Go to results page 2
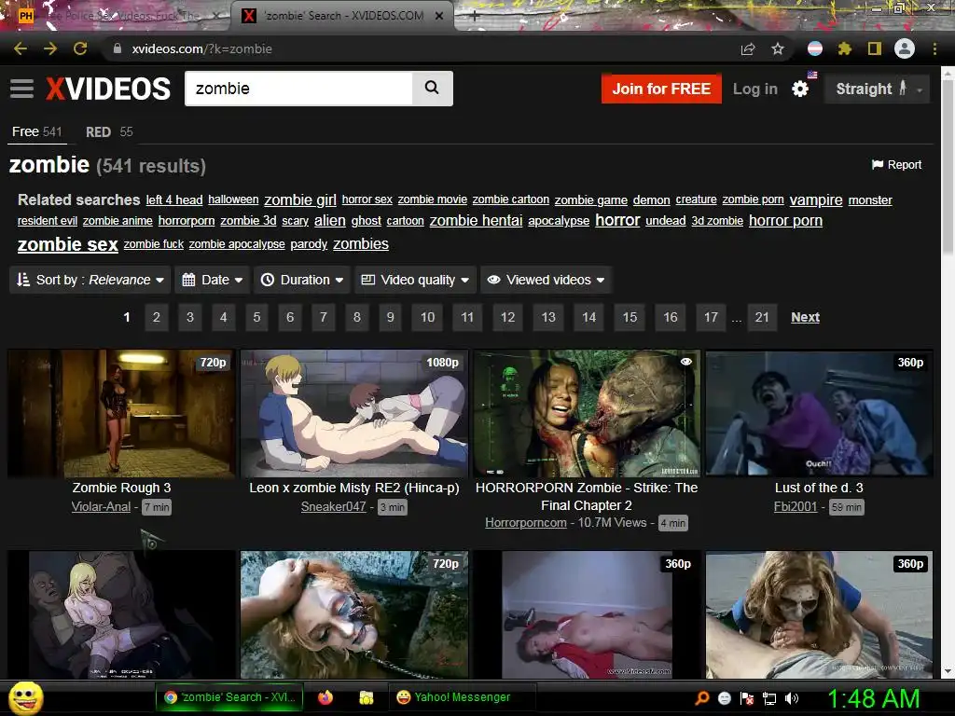The width and height of the screenshot is (955, 716). pos(157,317)
